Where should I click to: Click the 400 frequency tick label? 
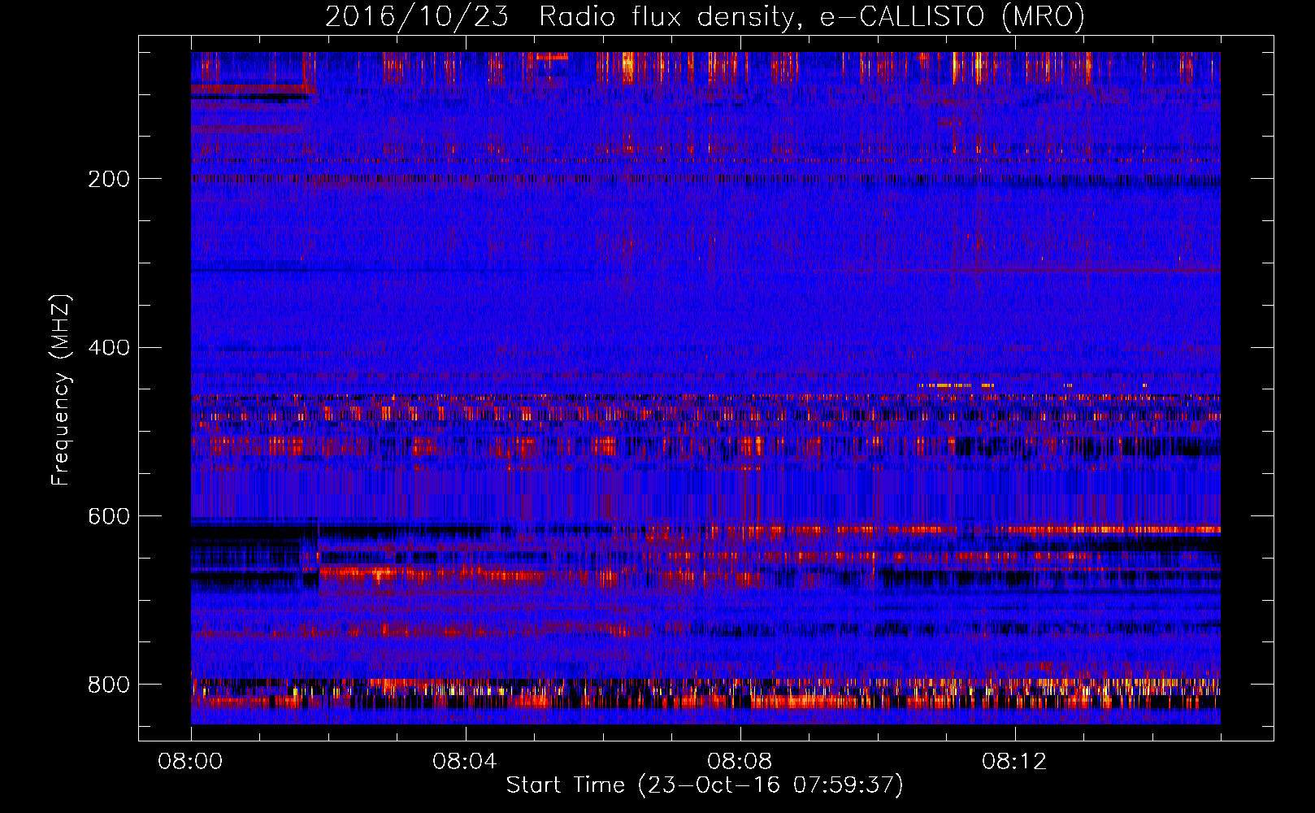[109, 348]
